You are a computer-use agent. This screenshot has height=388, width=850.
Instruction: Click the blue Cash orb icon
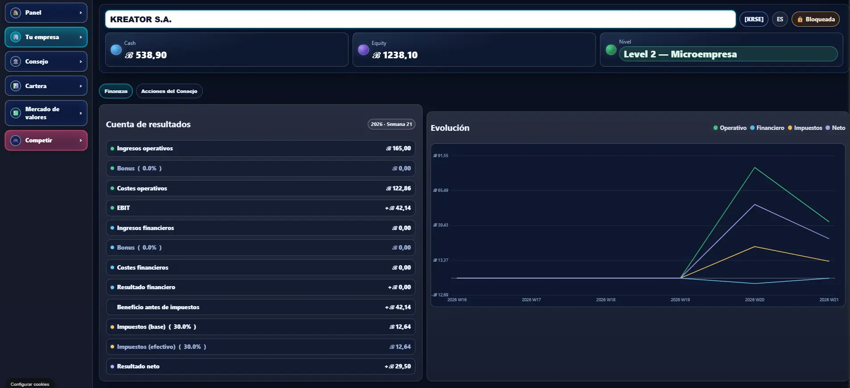point(116,50)
